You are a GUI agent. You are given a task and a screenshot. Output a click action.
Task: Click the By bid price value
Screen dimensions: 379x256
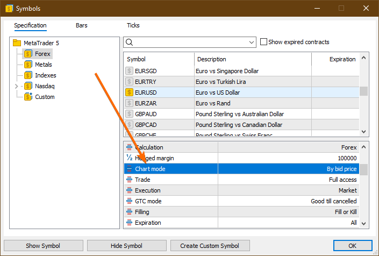[x=341, y=169]
